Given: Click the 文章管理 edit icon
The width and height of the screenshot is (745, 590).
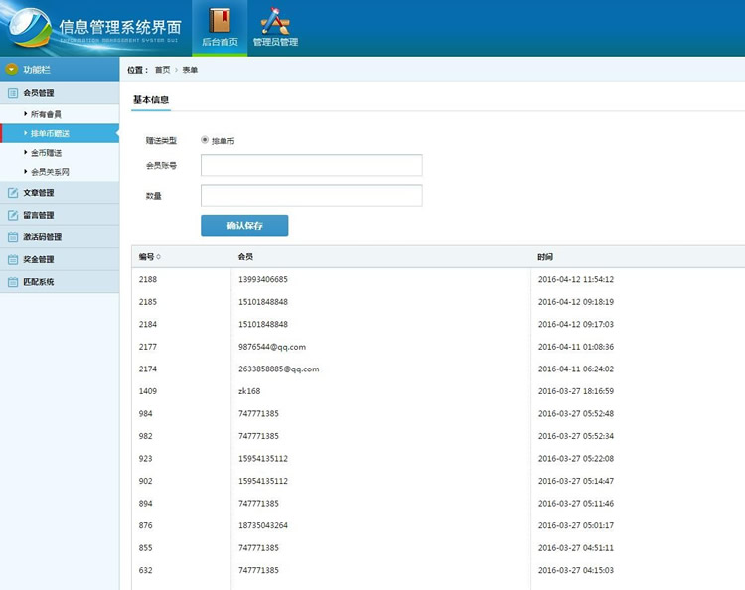Looking at the screenshot, I should point(13,193).
